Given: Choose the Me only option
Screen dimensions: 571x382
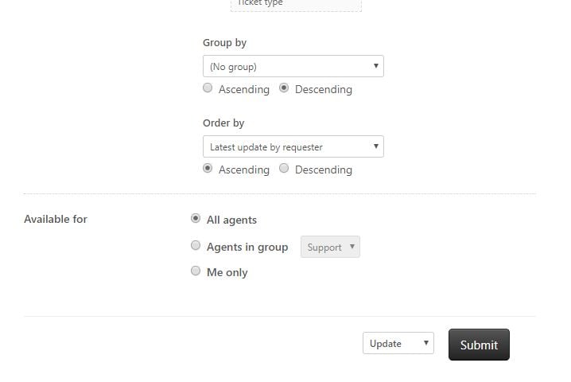Looking at the screenshot, I should (x=196, y=271).
